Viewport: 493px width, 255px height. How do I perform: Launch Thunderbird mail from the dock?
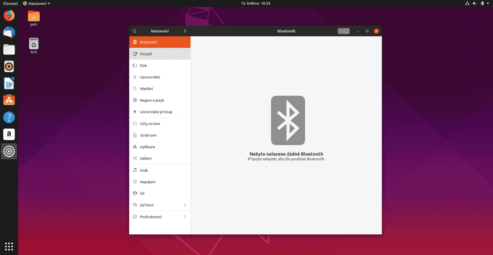tap(9, 32)
